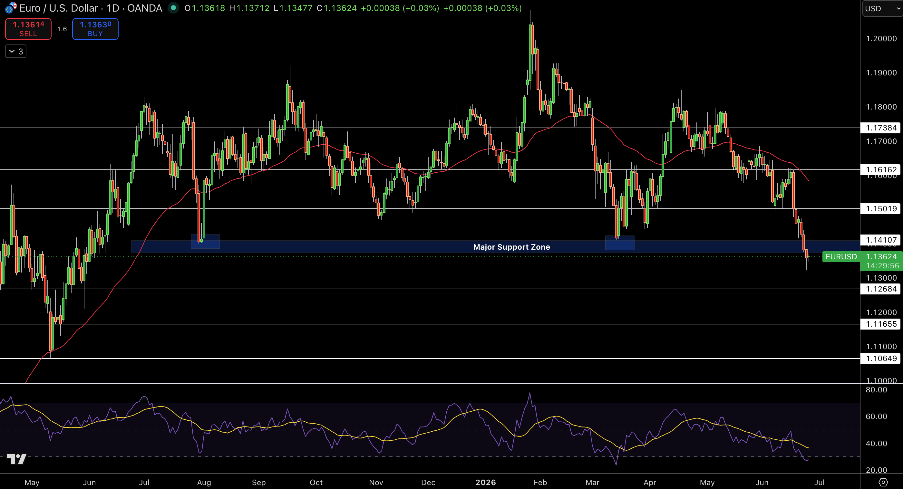The width and height of the screenshot is (903, 489).
Task: Select the Major Support Zone label
Action: point(511,247)
